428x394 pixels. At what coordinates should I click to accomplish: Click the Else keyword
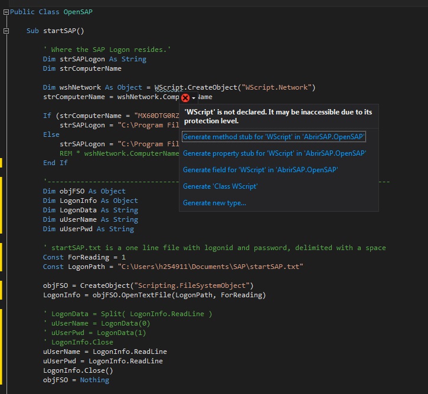pos(51,134)
